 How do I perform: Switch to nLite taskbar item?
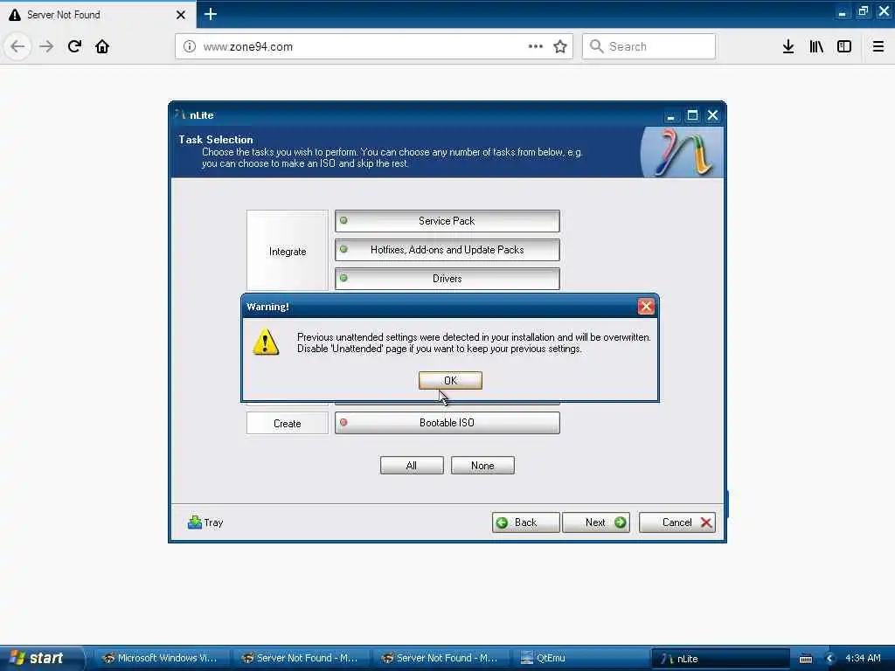(720, 659)
